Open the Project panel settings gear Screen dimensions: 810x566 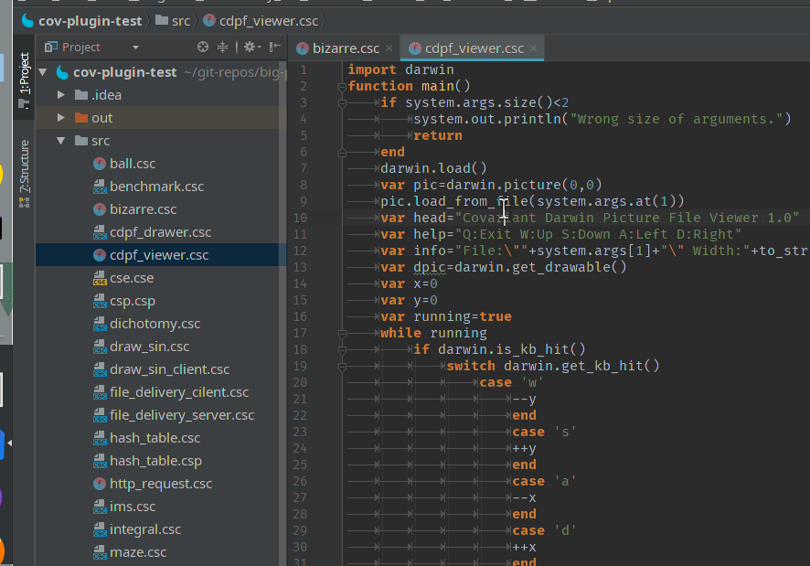[249, 47]
